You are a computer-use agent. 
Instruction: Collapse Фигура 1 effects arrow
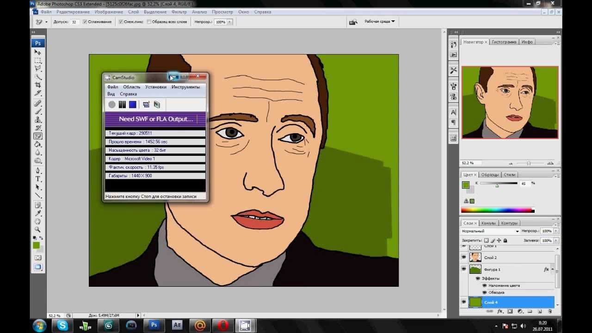553,269
